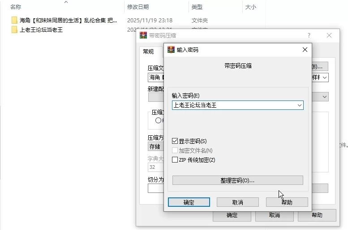Viewport: 348px width, 230px height.
Task: Click the WinRAR icon in 带密码压缩 title bar
Action: 143,35
